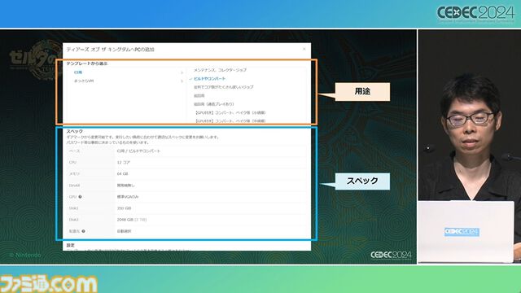Close the PC追加 dialog with the X

304,49
